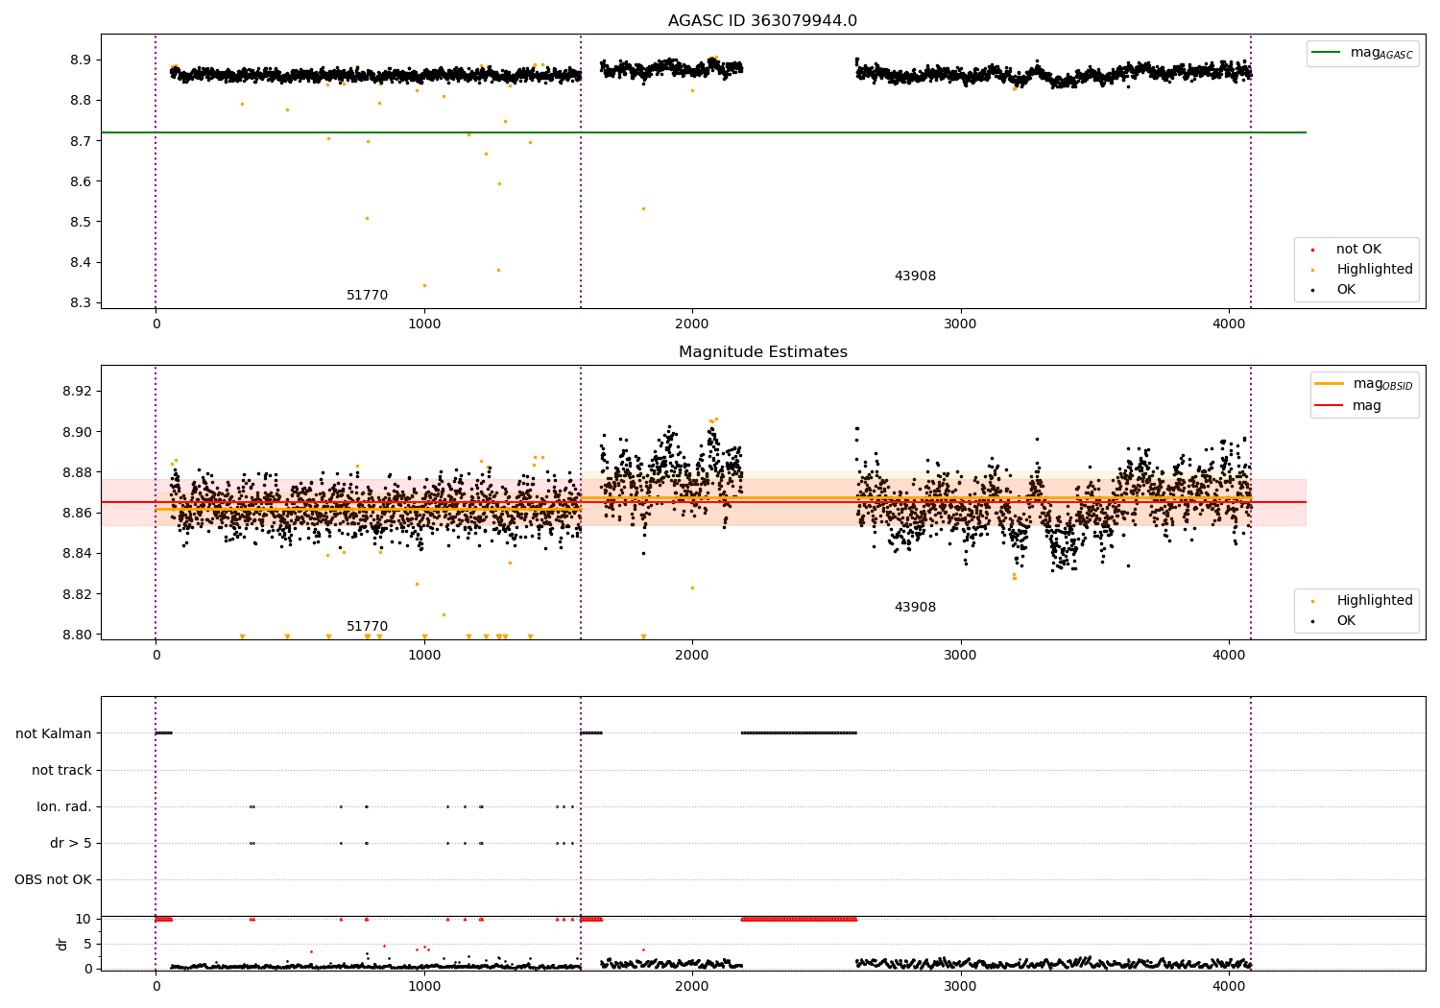The width and height of the screenshot is (1440, 1008).
Task: Click the 'Ion. rad.' flag label
Action: (x=64, y=806)
